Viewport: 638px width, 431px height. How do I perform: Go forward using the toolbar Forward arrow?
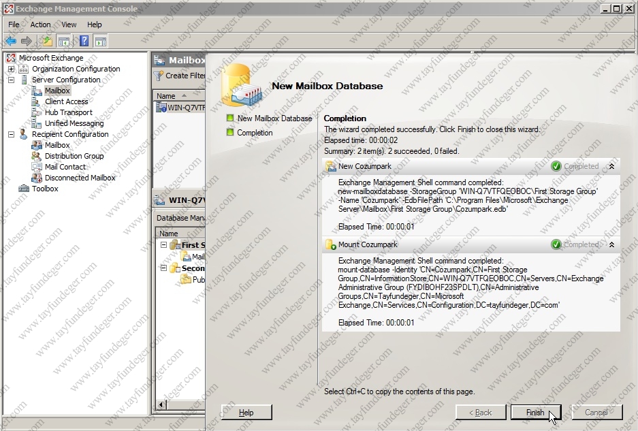click(x=26, y=41)
